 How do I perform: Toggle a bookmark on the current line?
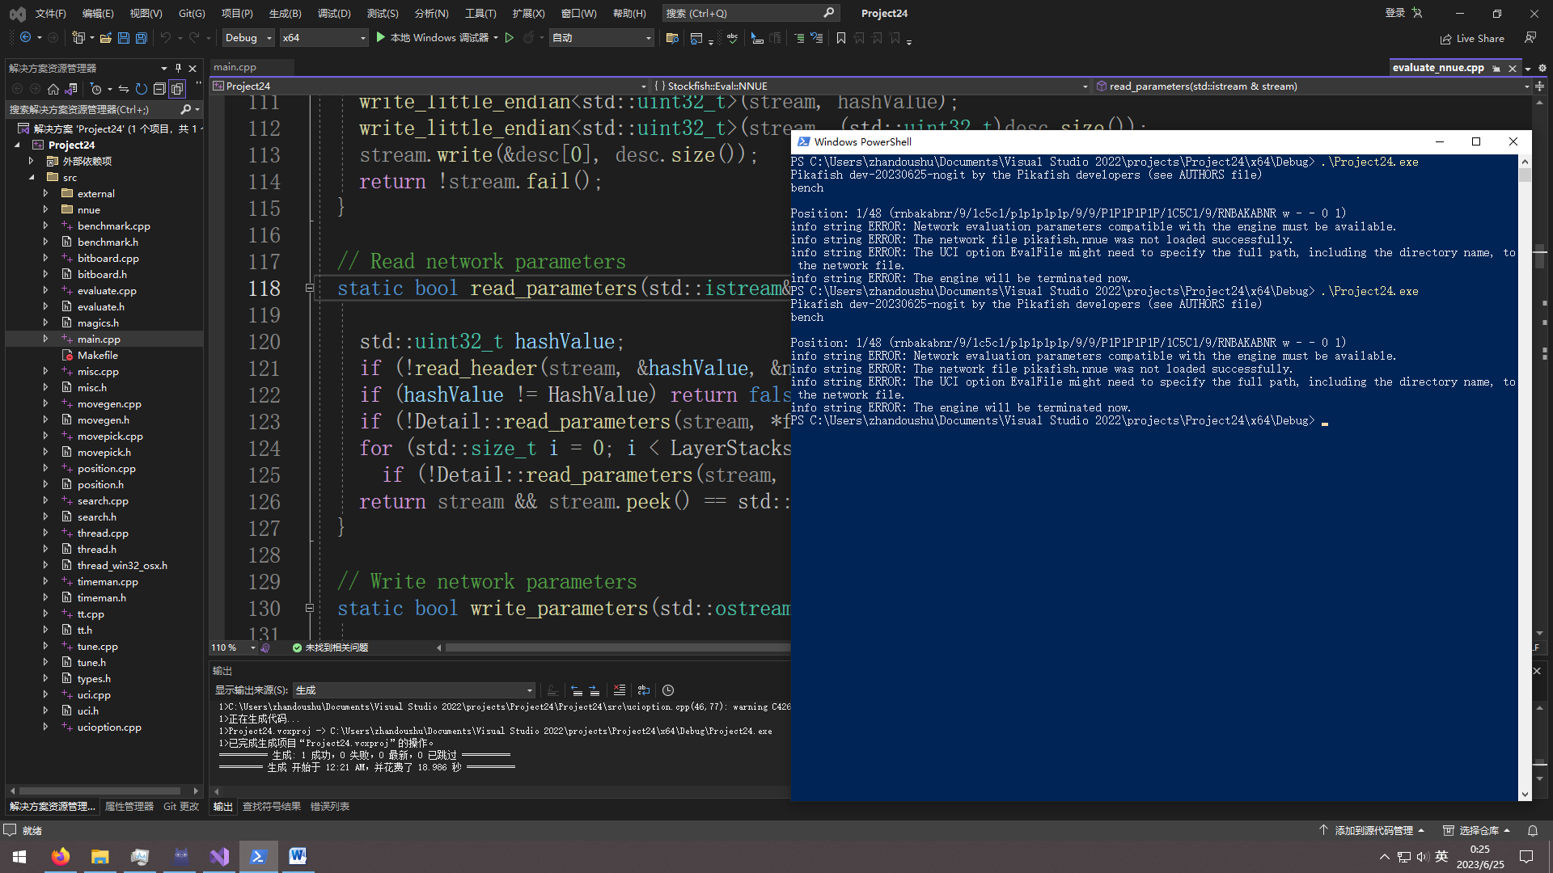pos(841,37)
